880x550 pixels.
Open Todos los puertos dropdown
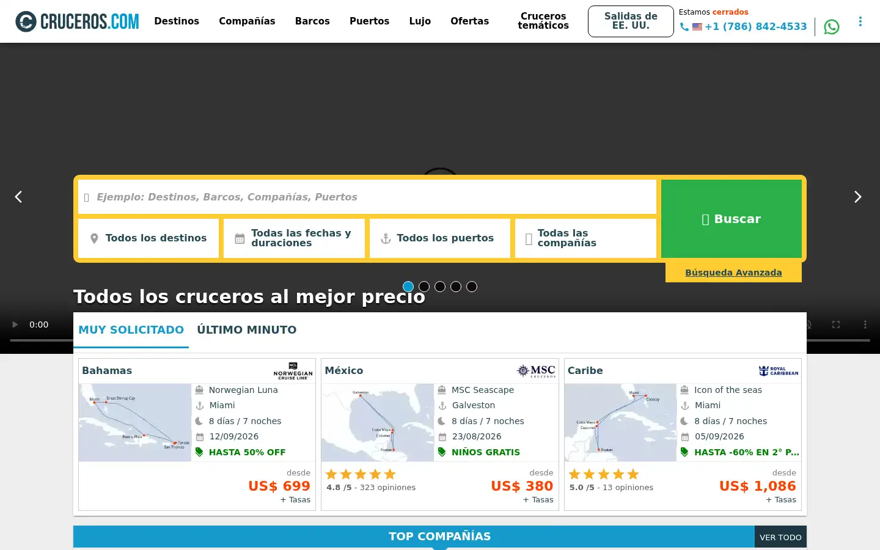point(440,238)
